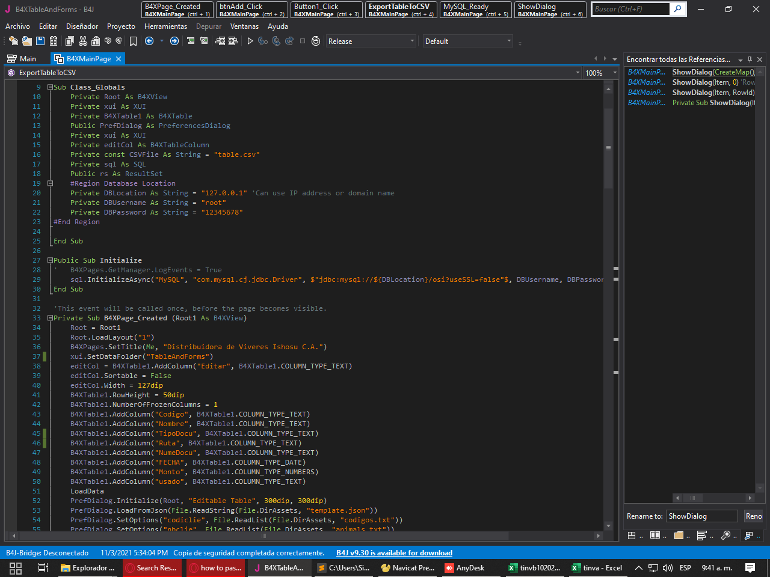Image resolution: width=770 pixels, height=577 pixels.
Task: Open the 100% zoom level dropdown
Action: point(615,73)
